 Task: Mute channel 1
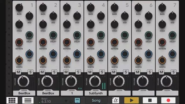point(18,72)
